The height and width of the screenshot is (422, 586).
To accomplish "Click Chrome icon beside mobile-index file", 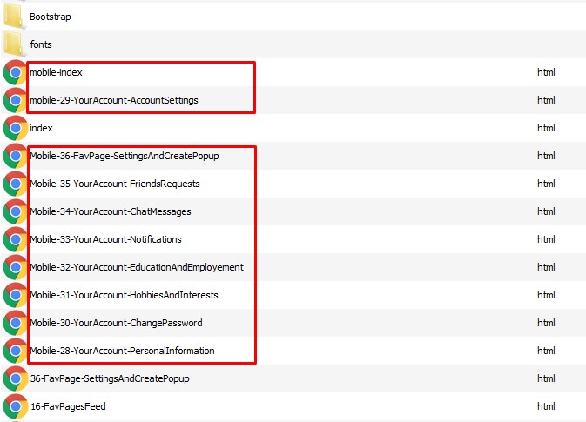I will (15, 72).
